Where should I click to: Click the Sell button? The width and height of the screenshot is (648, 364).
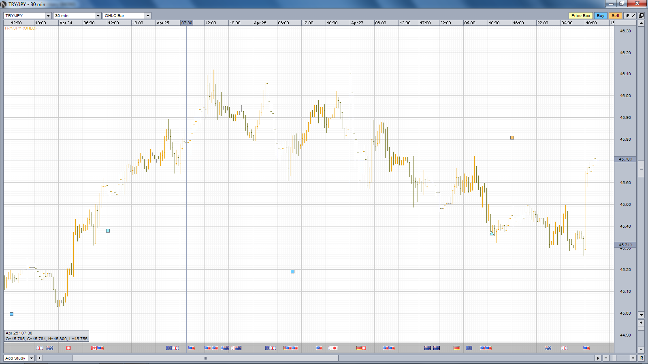click(615, 15)
